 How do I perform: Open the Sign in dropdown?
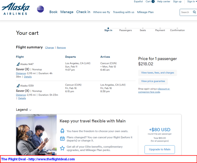(192, 1)
